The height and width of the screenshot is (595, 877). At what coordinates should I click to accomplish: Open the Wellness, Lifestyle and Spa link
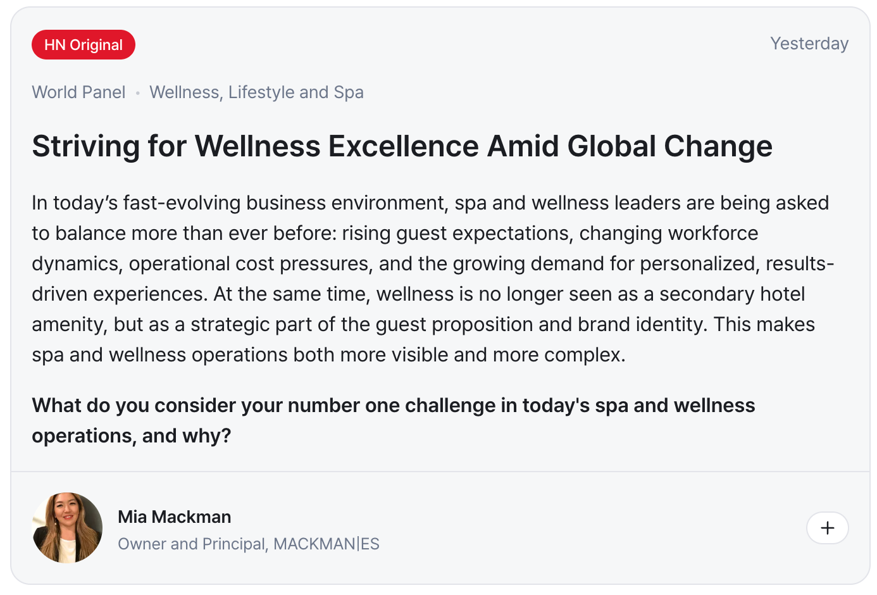pos(256,92)
